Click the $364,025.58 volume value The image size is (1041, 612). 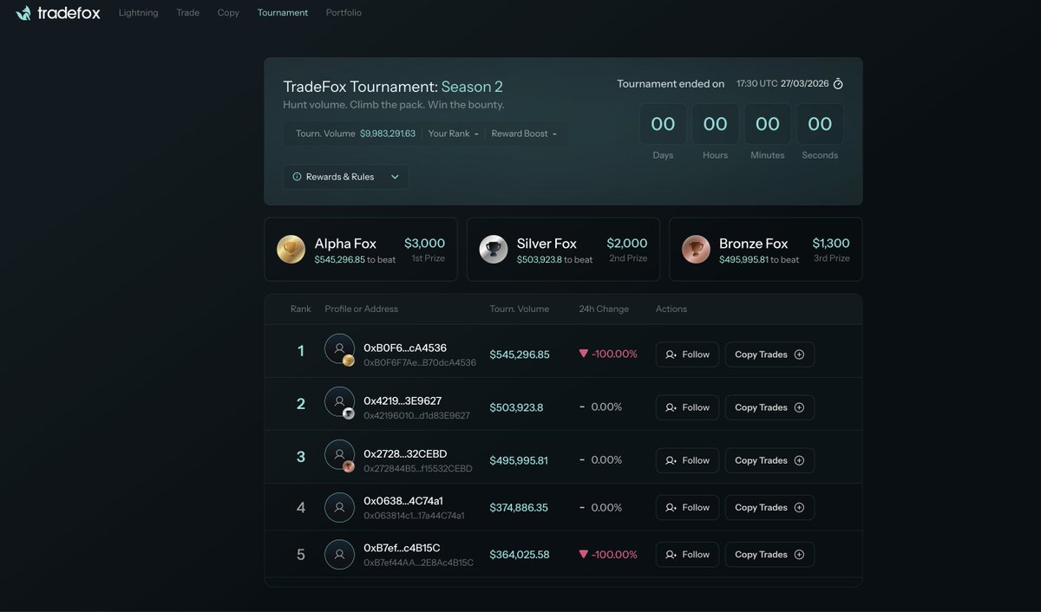click(x=520, y=555)
